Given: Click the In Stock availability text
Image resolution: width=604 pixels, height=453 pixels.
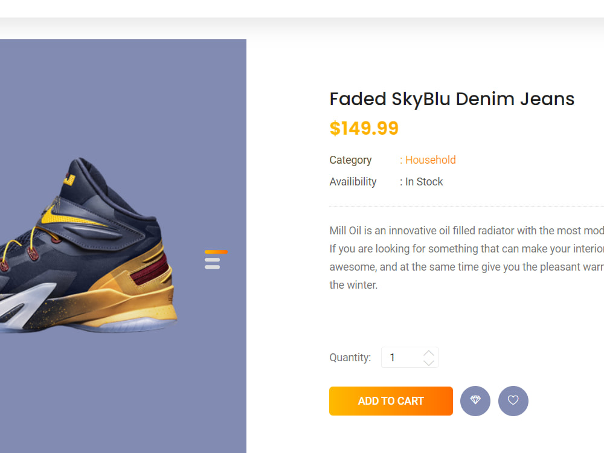Looking at the screenshot, I should 424,182.
